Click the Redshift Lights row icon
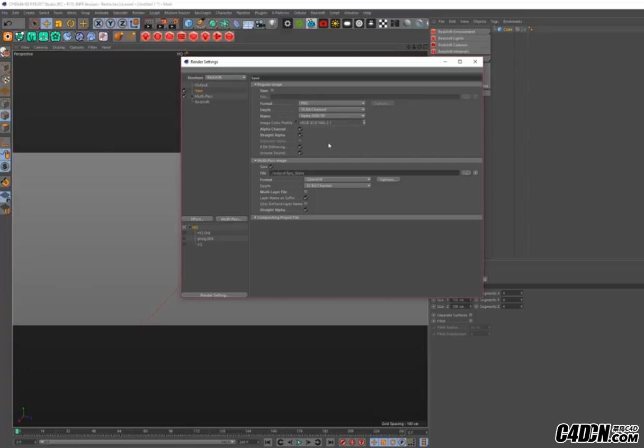Viewport: 644px width, 448px height. point(433,38)
